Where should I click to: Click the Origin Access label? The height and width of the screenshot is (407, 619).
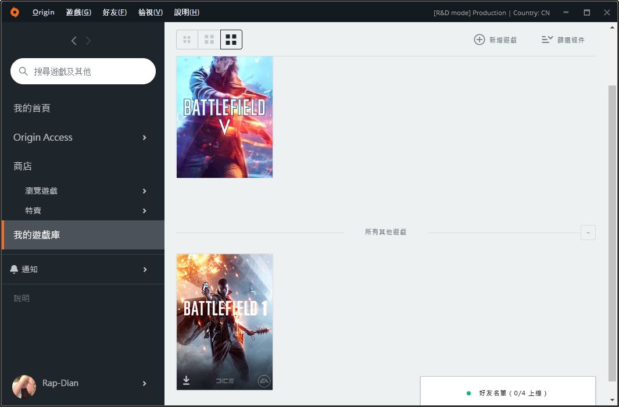[43, 137]
